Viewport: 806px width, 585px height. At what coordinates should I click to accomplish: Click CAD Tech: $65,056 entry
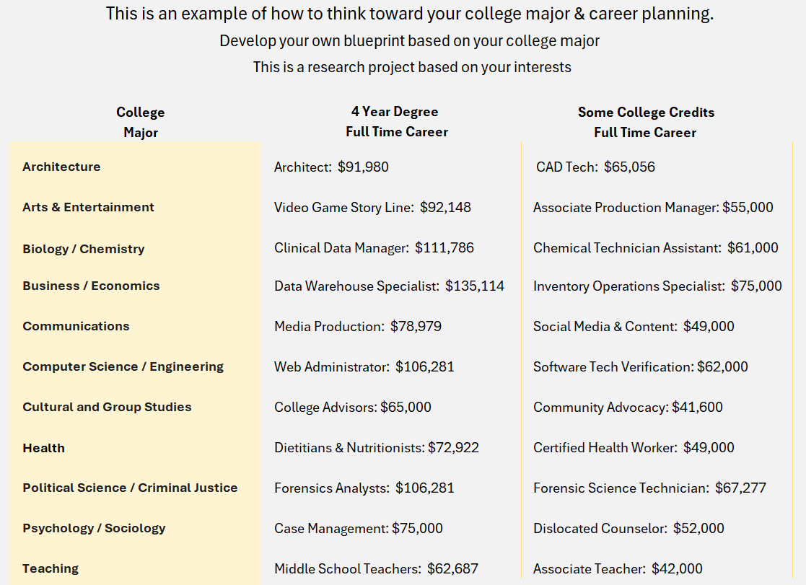coord(595,167)
